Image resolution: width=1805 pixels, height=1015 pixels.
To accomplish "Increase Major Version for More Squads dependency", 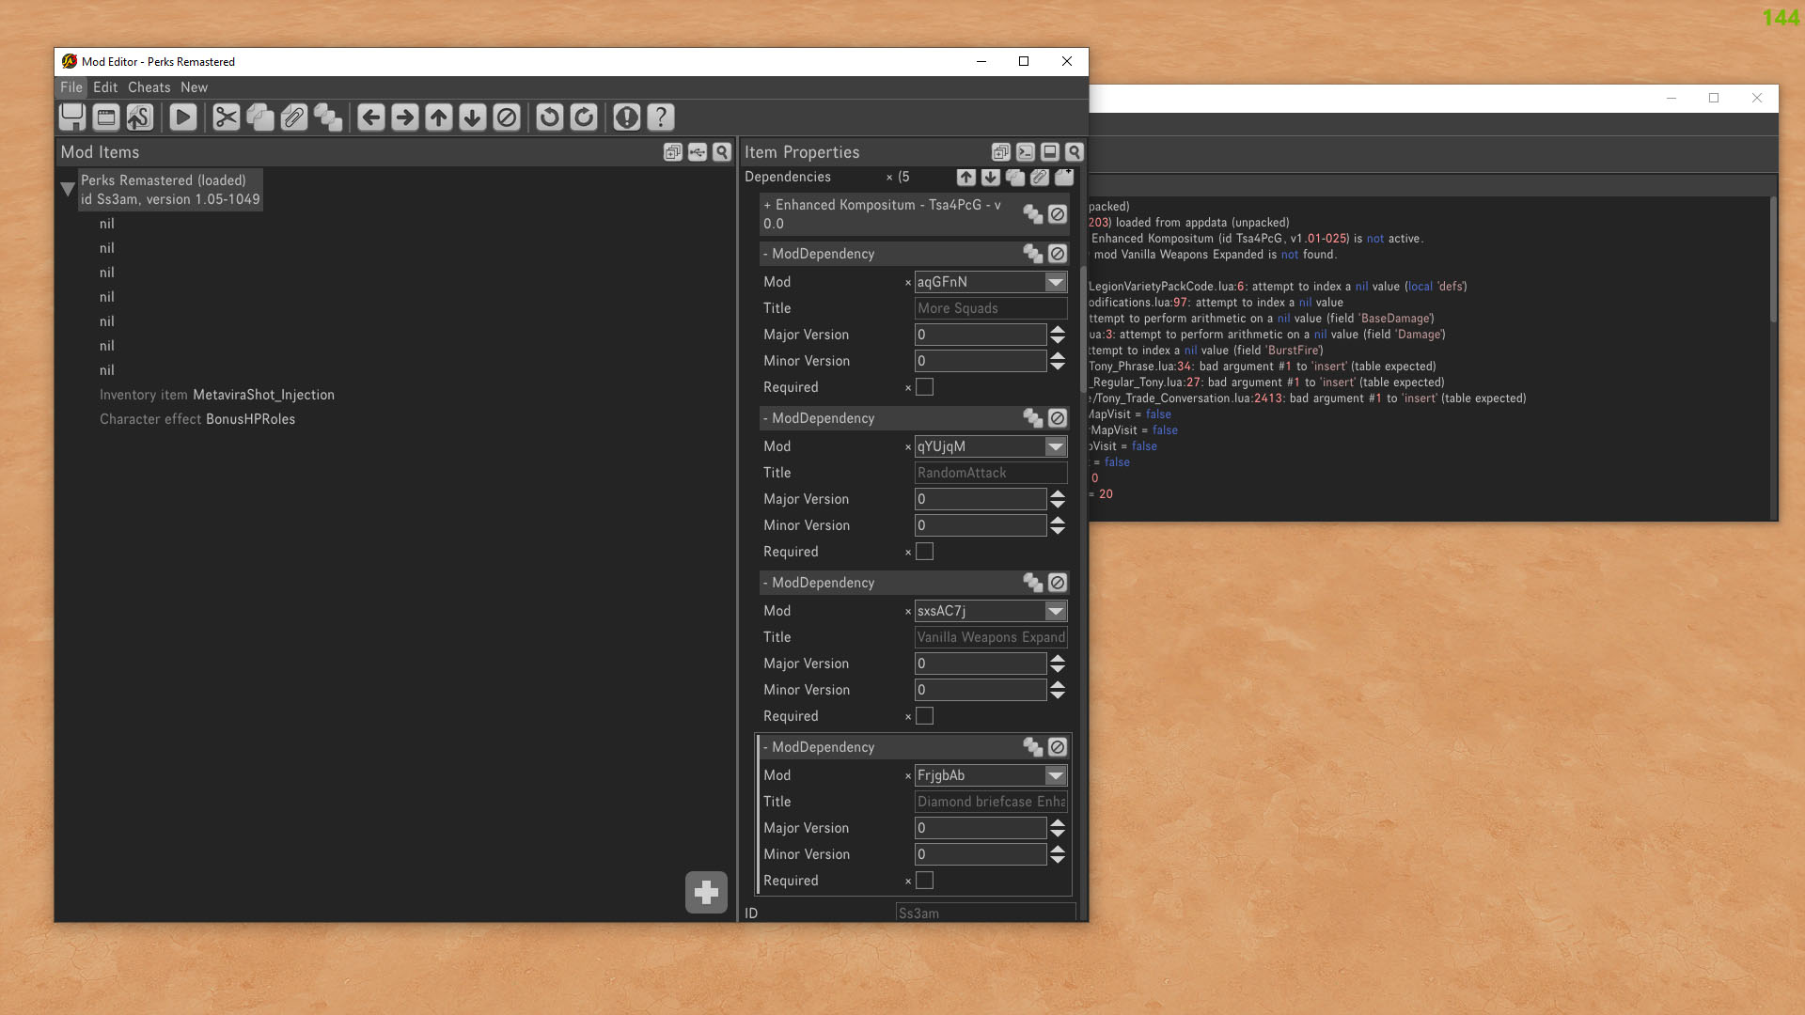I will pos(1058,330).
